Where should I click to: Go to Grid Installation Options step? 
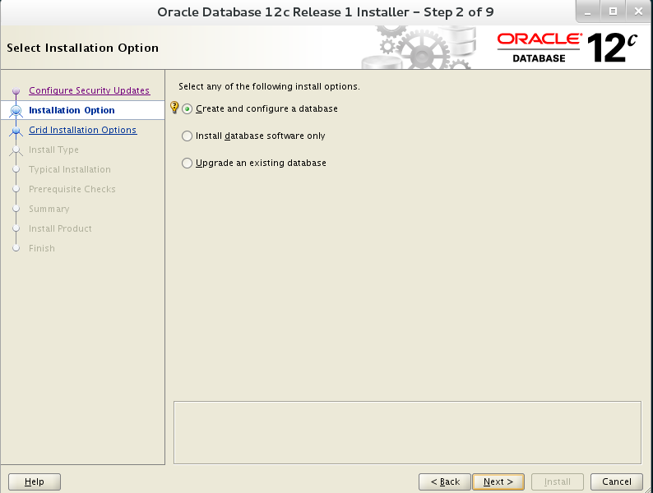pos(82,130)
